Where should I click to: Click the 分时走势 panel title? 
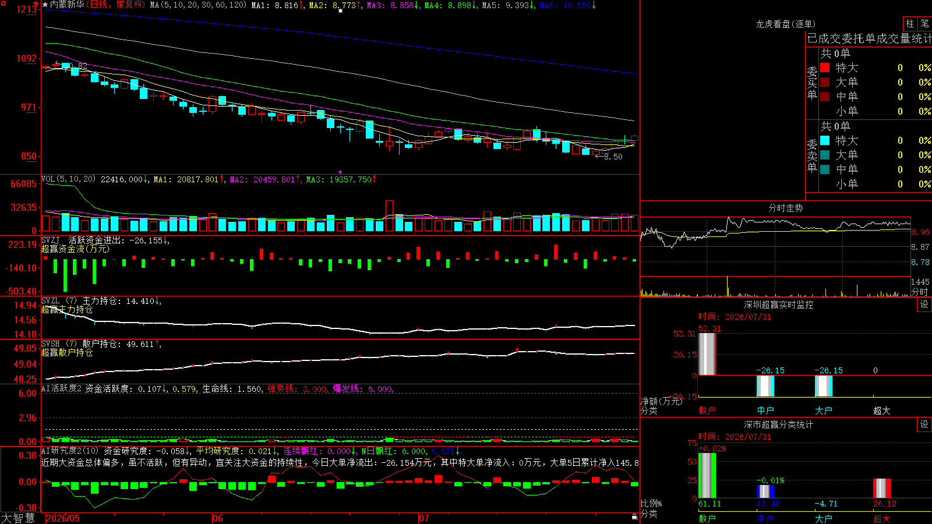click(785, 208)
